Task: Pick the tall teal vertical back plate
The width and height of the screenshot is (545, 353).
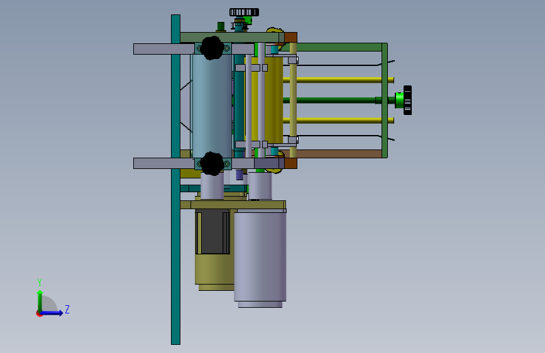Action: pyautogui.click(x=175, y=180)
